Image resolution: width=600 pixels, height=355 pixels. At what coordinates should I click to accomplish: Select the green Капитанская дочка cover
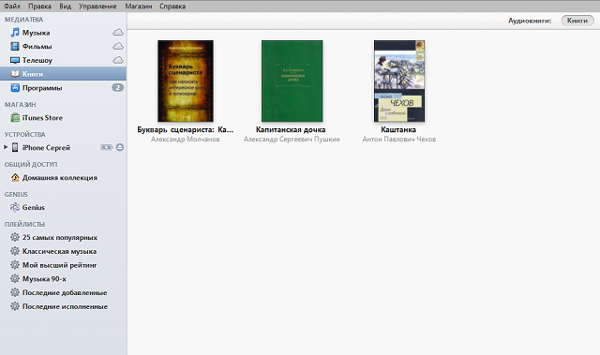pyautogui.click(x=292, y=81)
